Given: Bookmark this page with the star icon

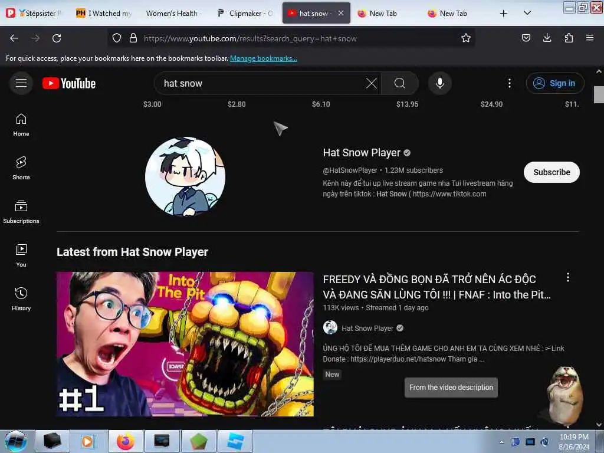Looking at the screenshot, I should click(466, 38).
